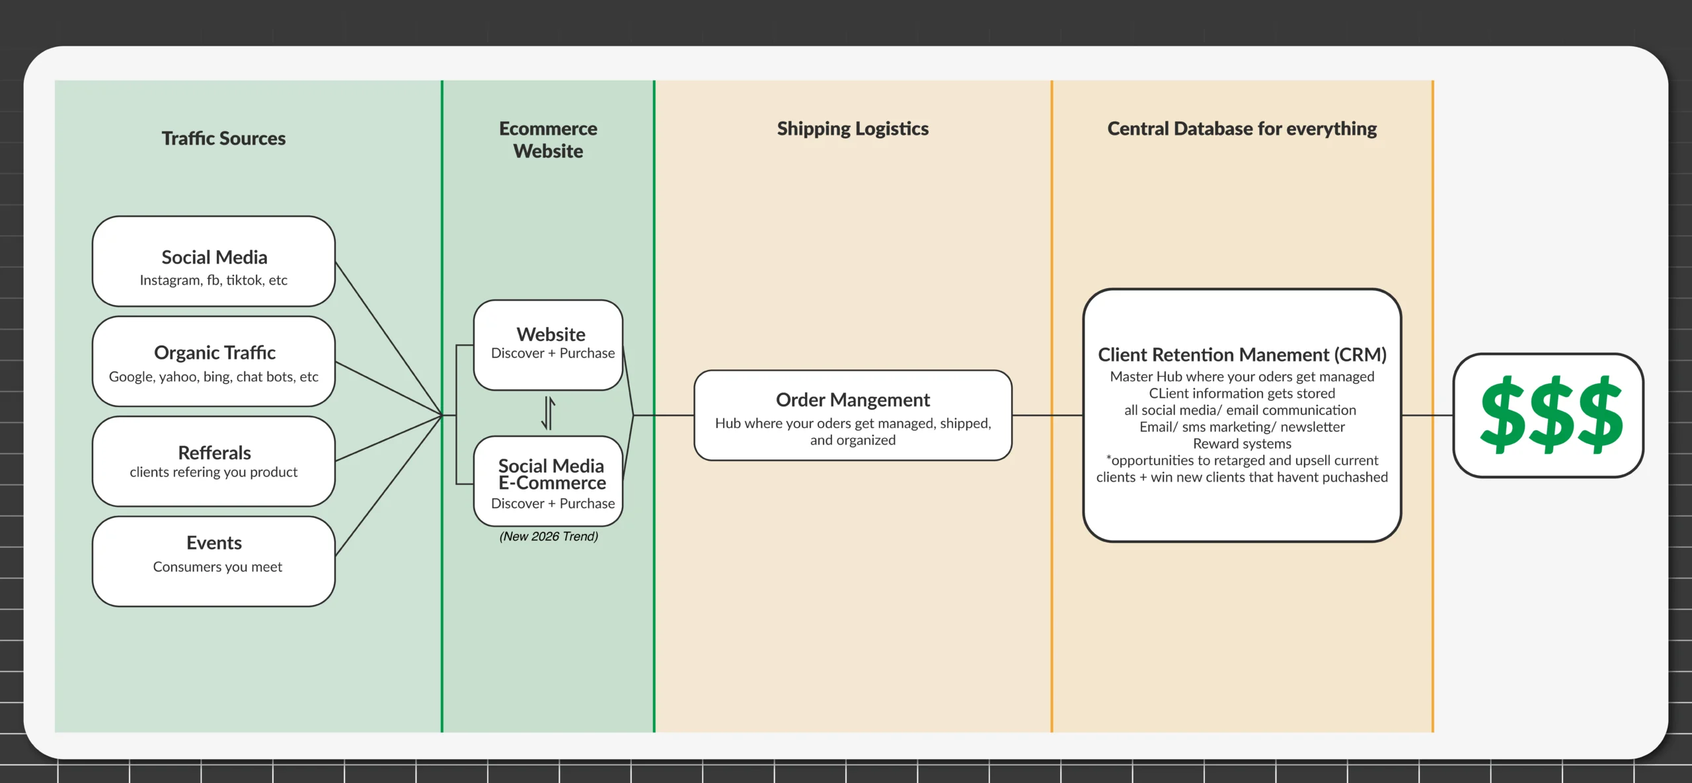Screen dimensions: 1692x783
Task: Select the Shipping Logistics header
Action: [853, 128]
